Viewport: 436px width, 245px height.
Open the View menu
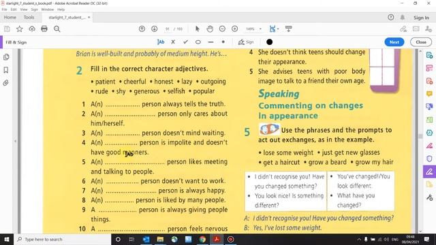point(24,10)
